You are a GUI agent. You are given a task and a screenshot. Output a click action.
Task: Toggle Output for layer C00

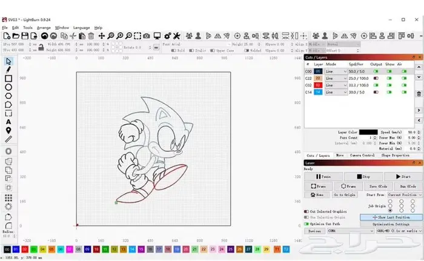tap(376, 71)
